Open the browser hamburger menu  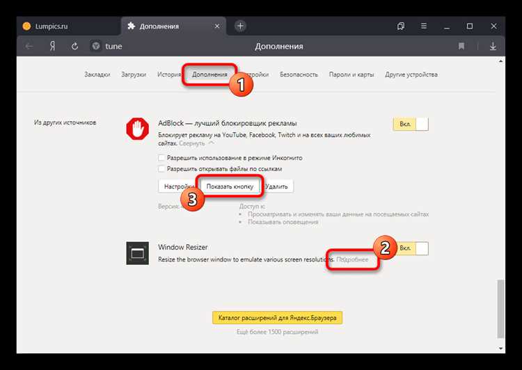pyautogui.click(x=423, y=26)
